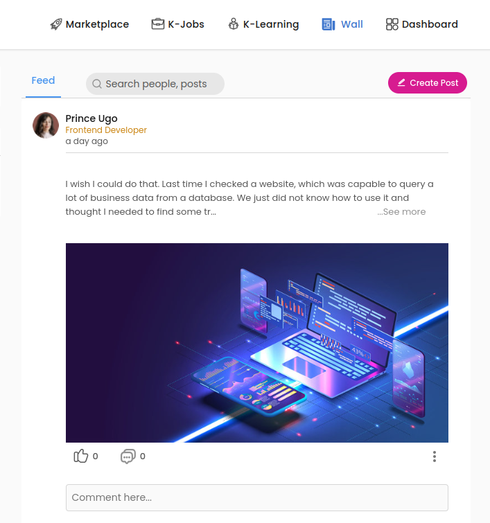The width and height of the screenshot is (490, 523).
Task: Open the post's three-dot options menu
Action: tap(435, 456)
